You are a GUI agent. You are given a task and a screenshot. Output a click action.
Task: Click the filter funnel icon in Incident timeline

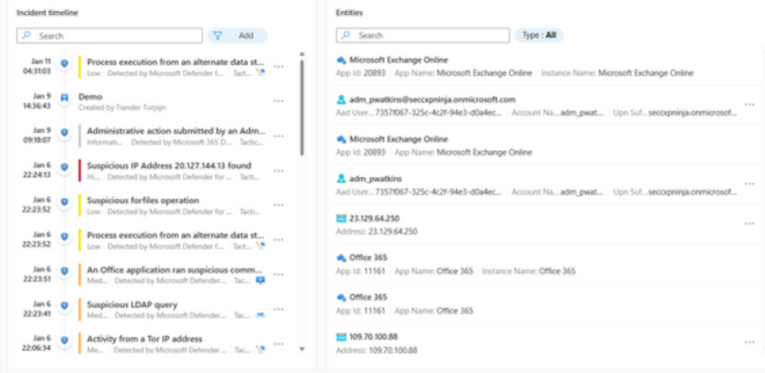click(218, 36)
